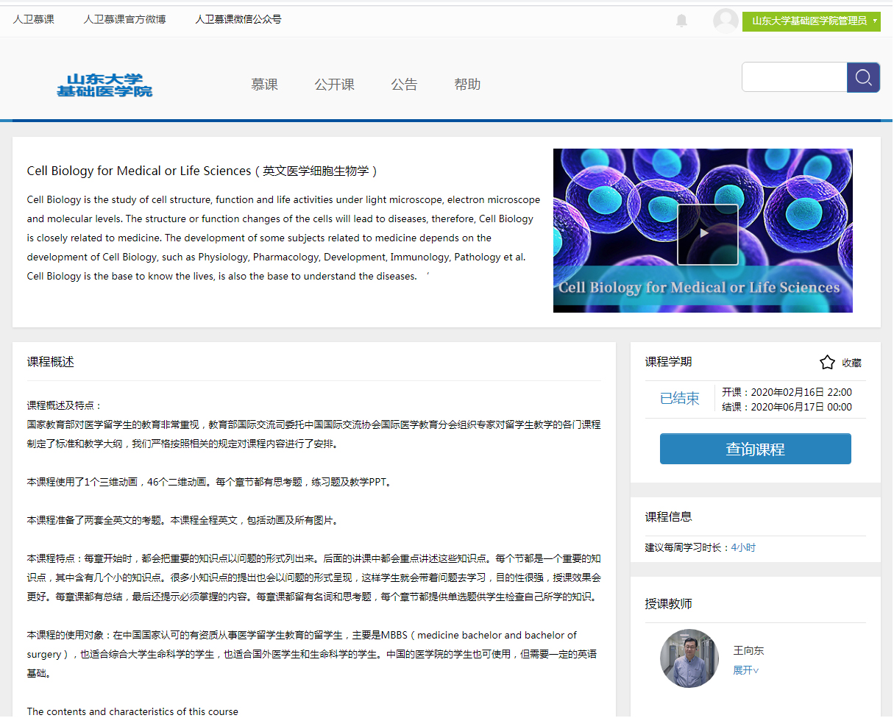
Task: Click the 课程概述及特点 line
Action: pos(65,405)
